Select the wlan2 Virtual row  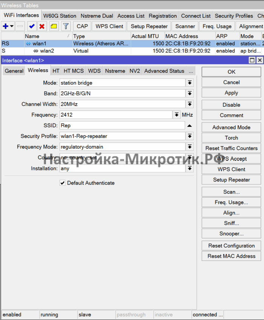[x=132, y=51]
